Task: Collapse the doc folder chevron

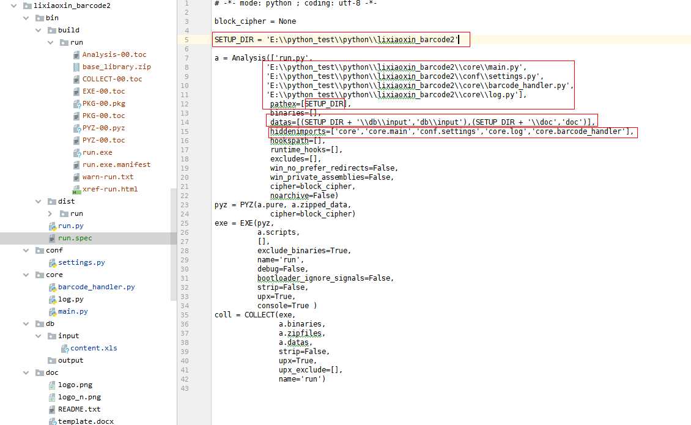Action: point(26,373)
